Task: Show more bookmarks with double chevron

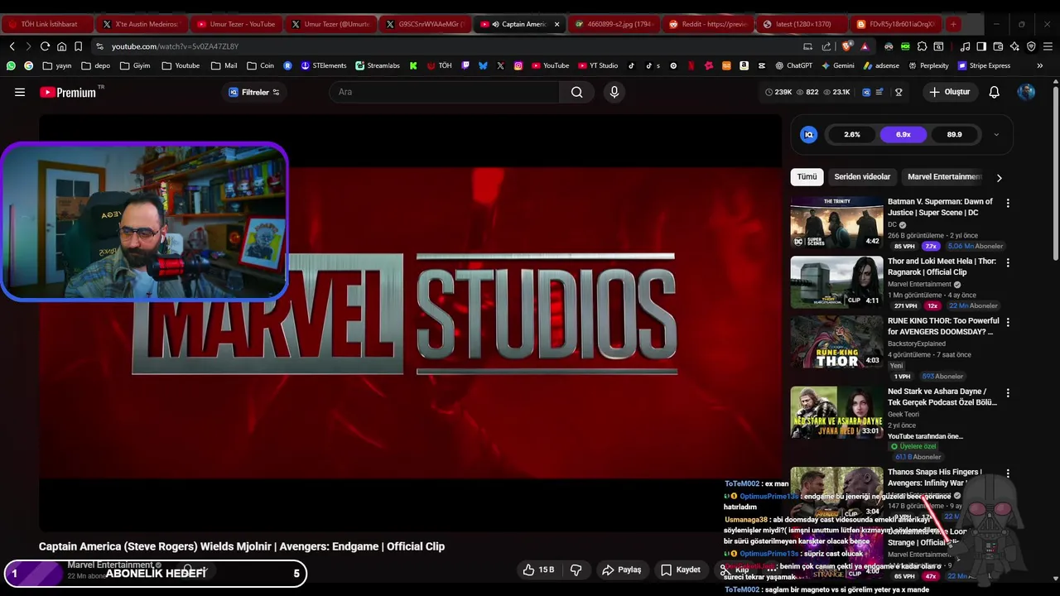Action: [x=1039, y=65]
